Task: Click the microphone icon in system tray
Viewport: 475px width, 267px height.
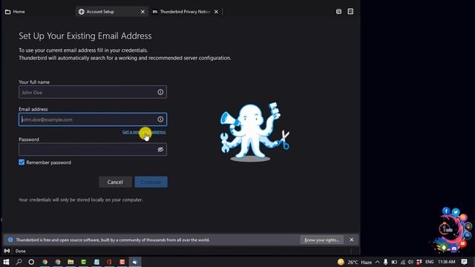Action: [386, 262]
